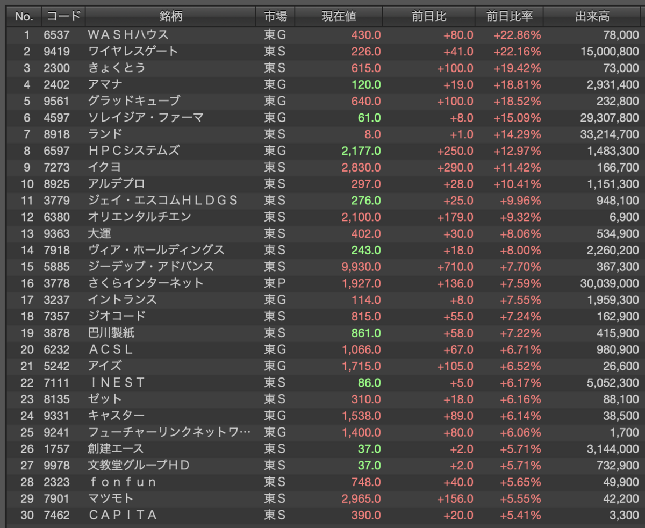Sort by the 銘柄 column header
645x528 pixels.
(x=171, y=17)
